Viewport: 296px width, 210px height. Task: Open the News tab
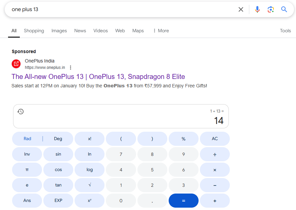(80, 31)
